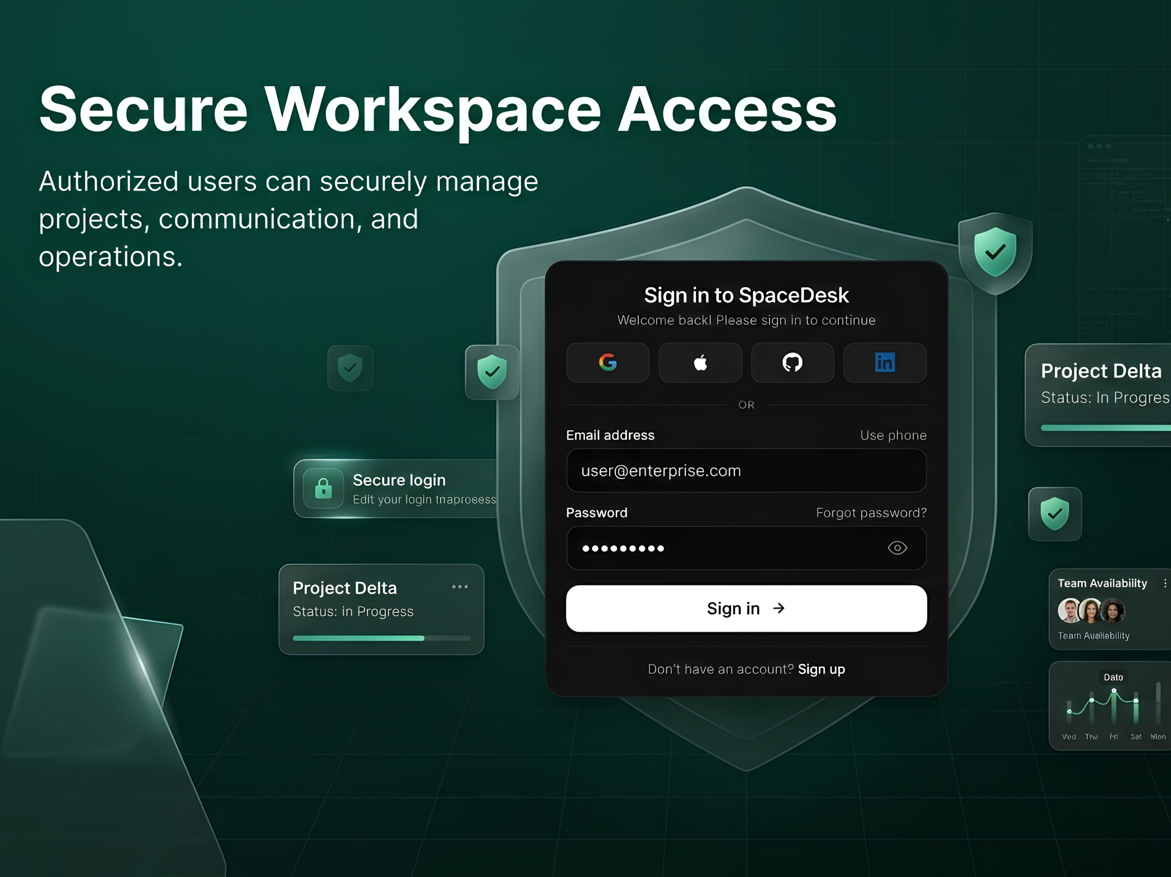Image resolution: width=1171 pixels, height=877 pixels.
Task: Select the bearded man's avatar in Team Availability
Action: pos(1069,610)
